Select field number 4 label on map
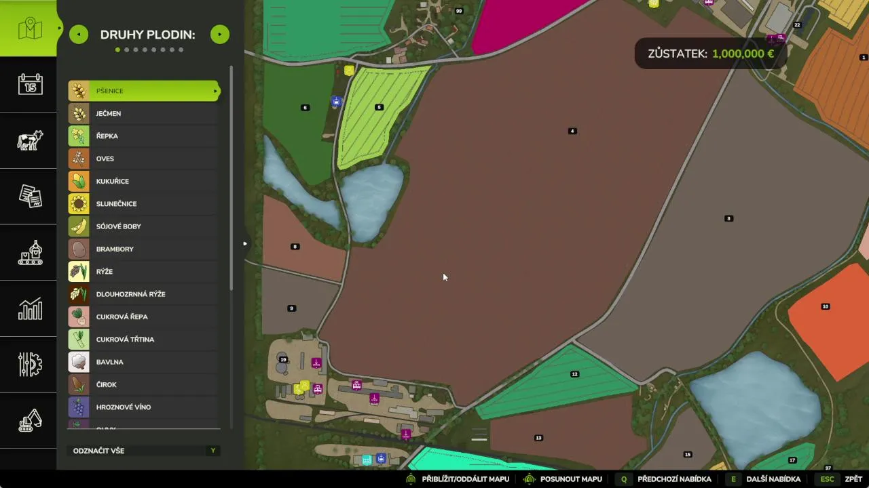The image size is (869, 488). pyautogui.click(x=572, y=131)
